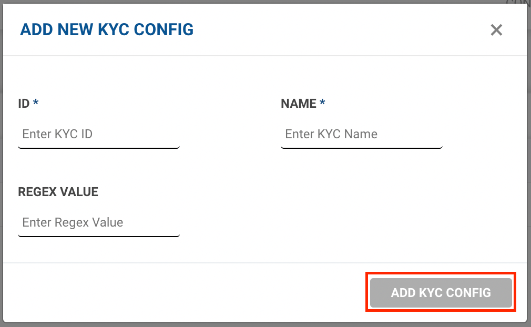The width and height of the screenshot is (531, 327).
Task: Click the blank header space between title and X
Action: (x=342, y=29)
